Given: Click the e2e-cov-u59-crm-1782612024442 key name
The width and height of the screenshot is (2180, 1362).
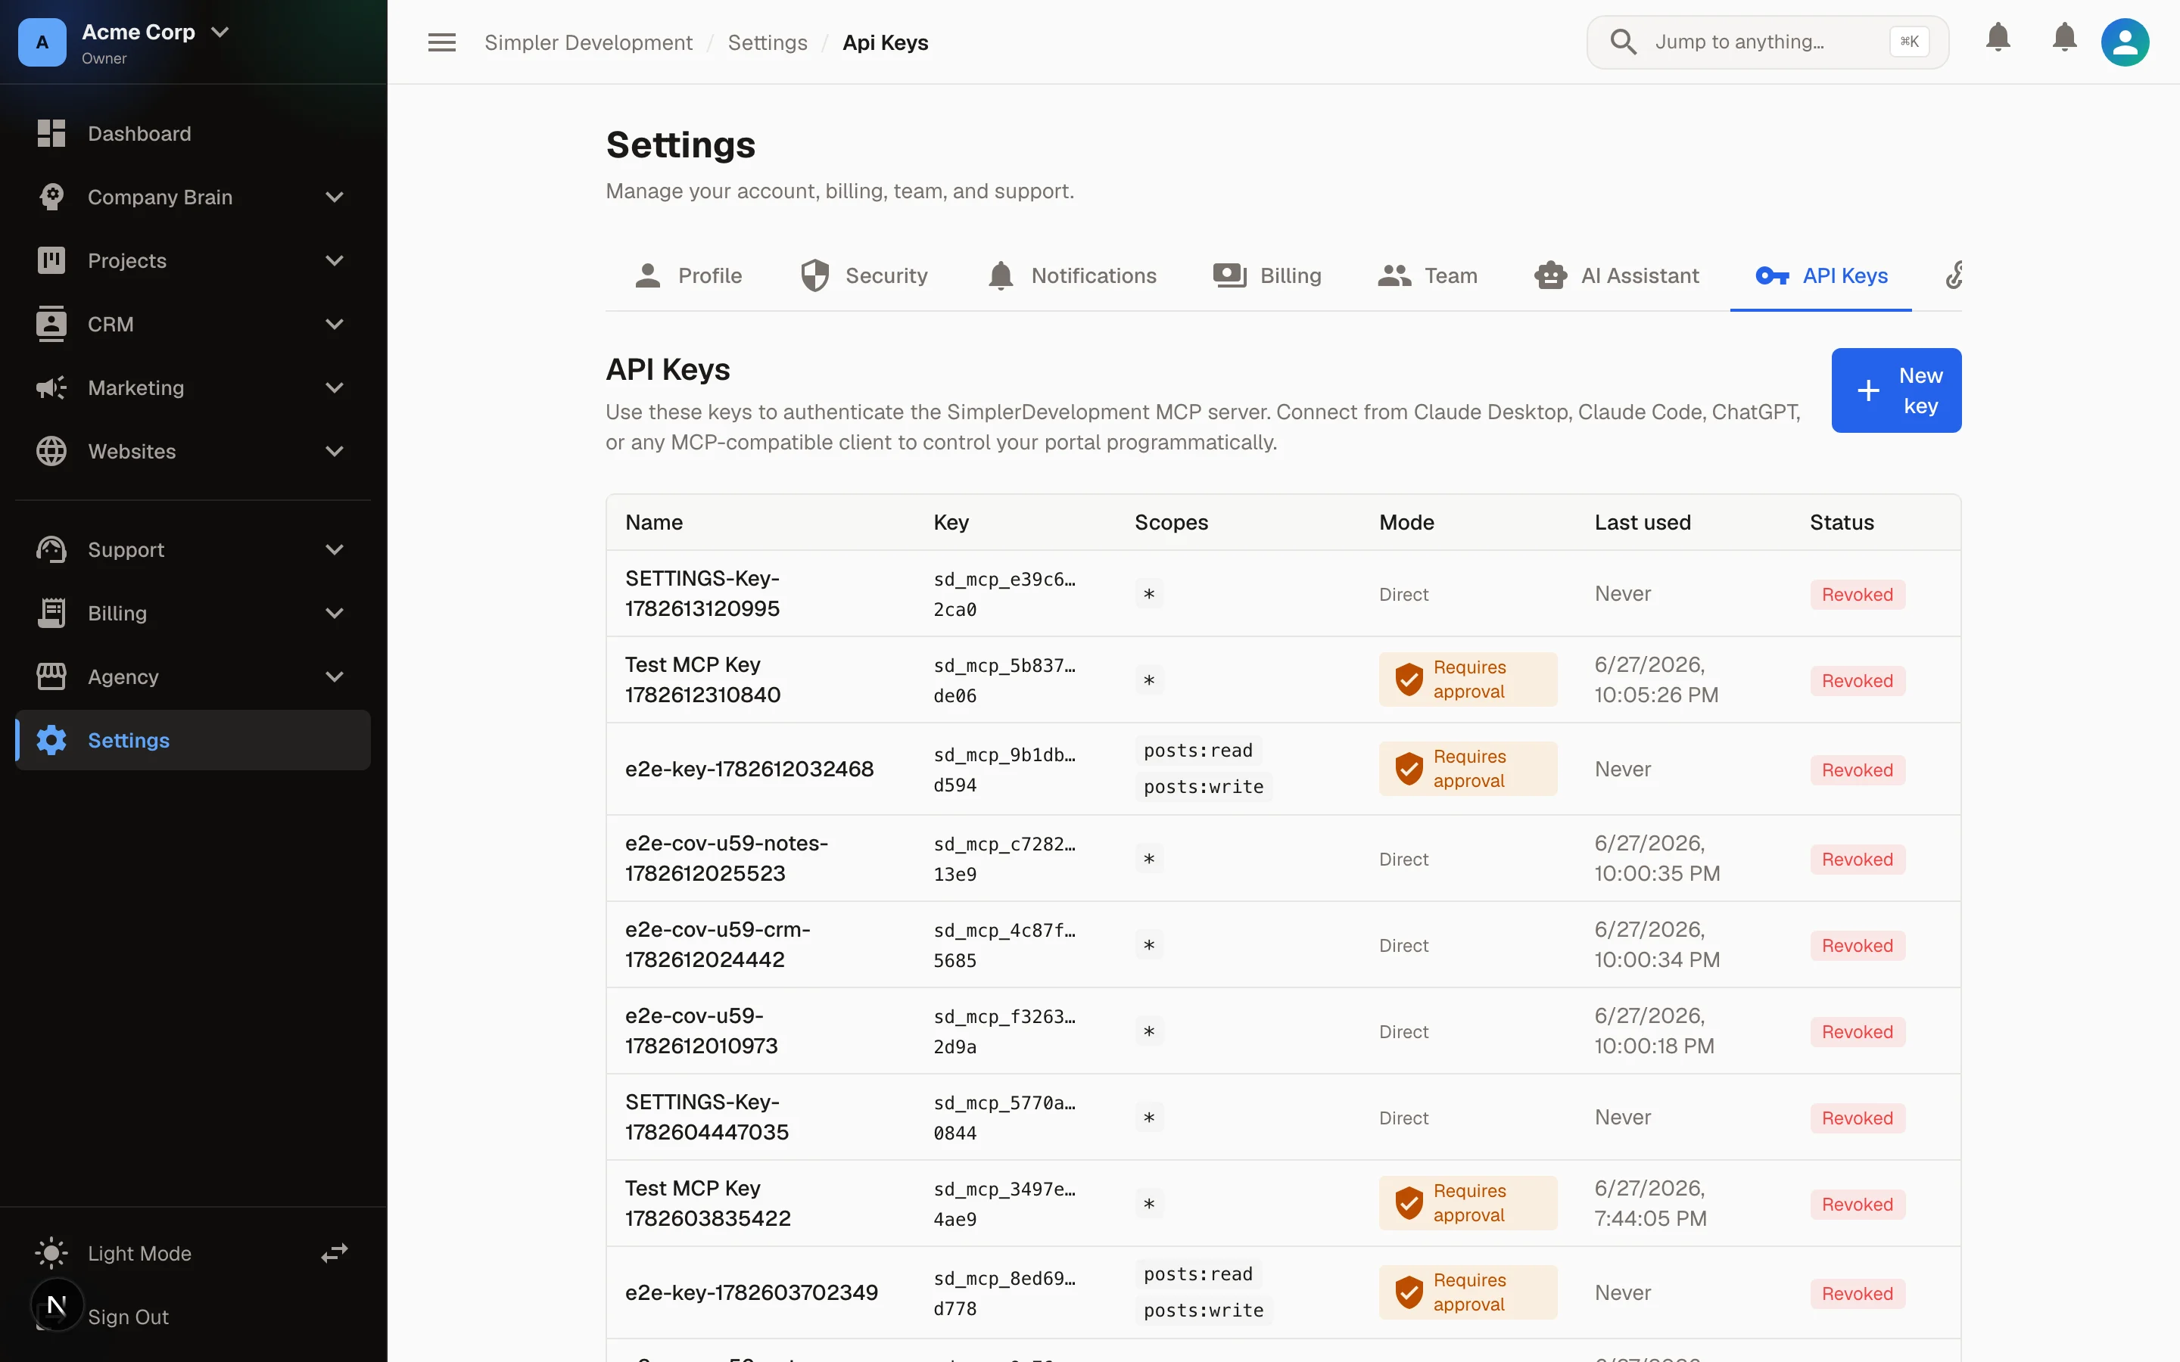Looking at the screenshot, I should (x=717, y=944).
